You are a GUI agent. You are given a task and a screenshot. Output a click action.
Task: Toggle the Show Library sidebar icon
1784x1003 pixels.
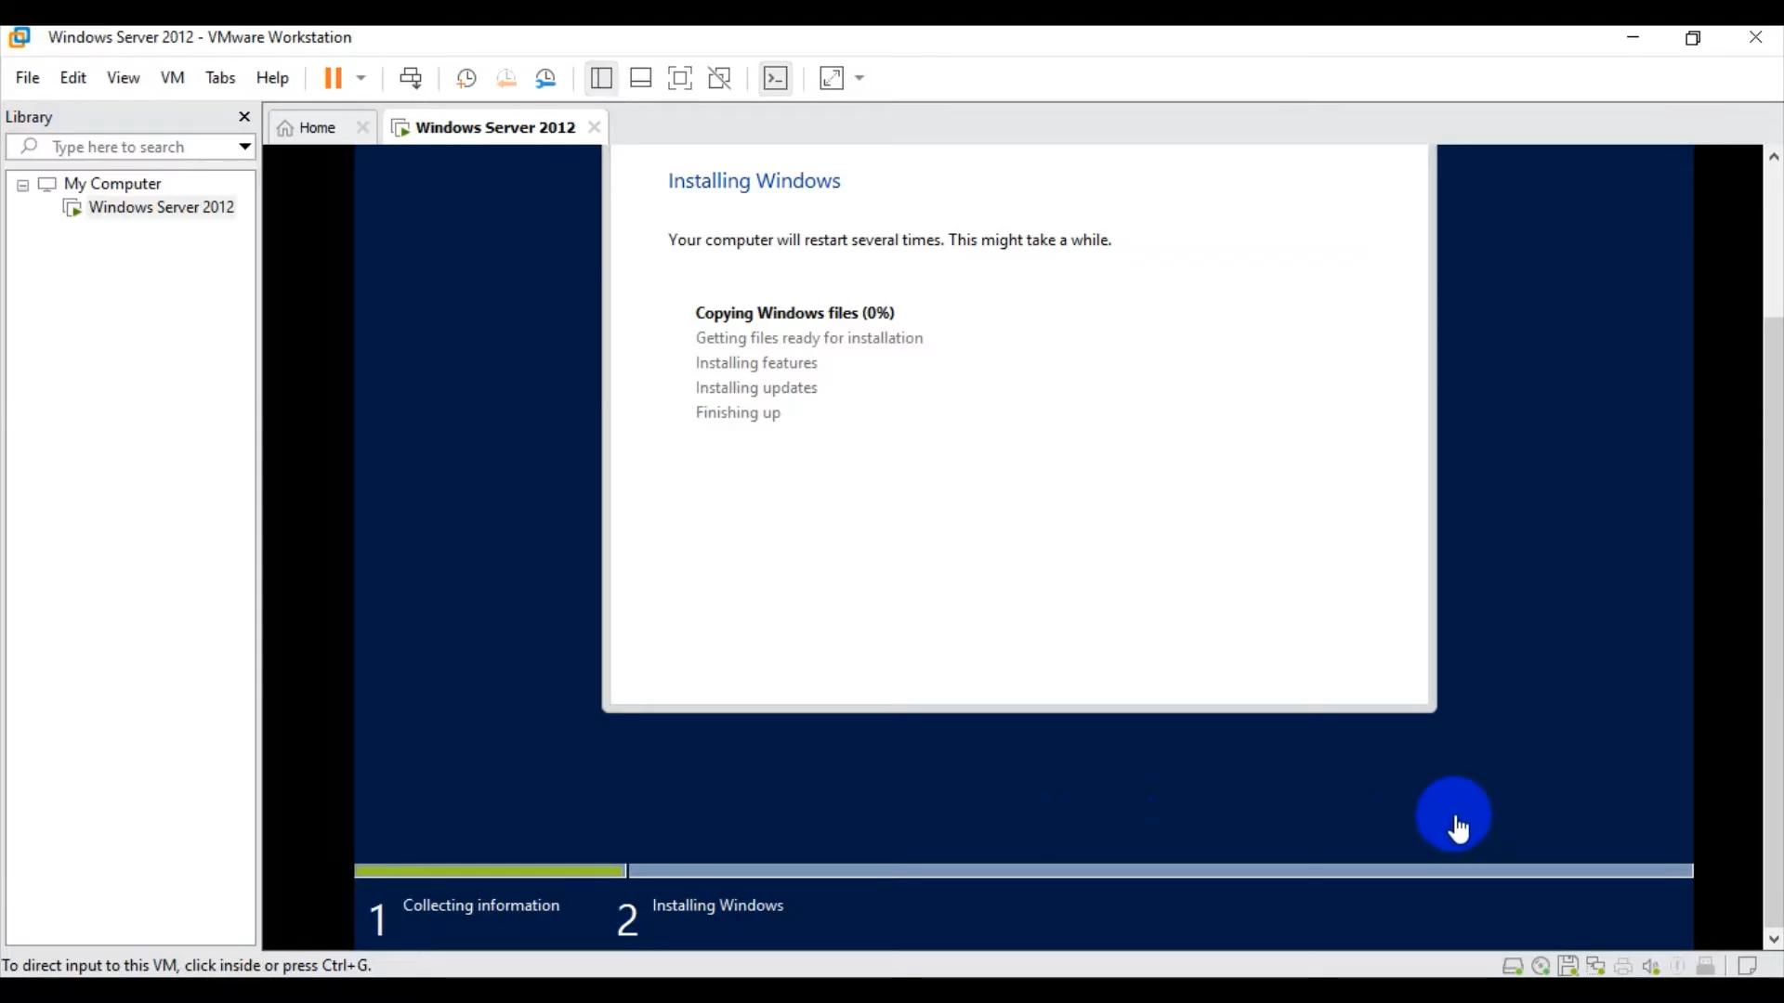coord(601,78)
